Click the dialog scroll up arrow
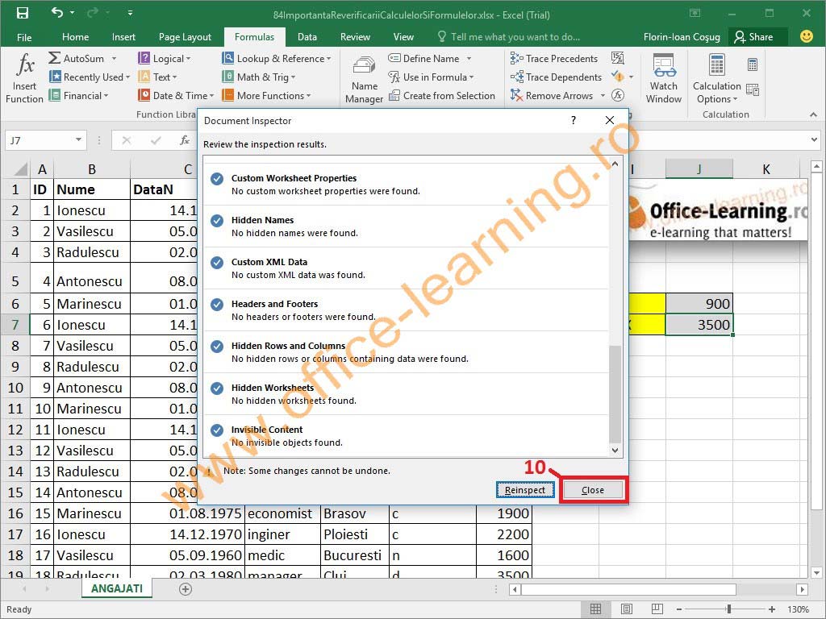Screen dimensions: 826x619 [x=615, y=164]
